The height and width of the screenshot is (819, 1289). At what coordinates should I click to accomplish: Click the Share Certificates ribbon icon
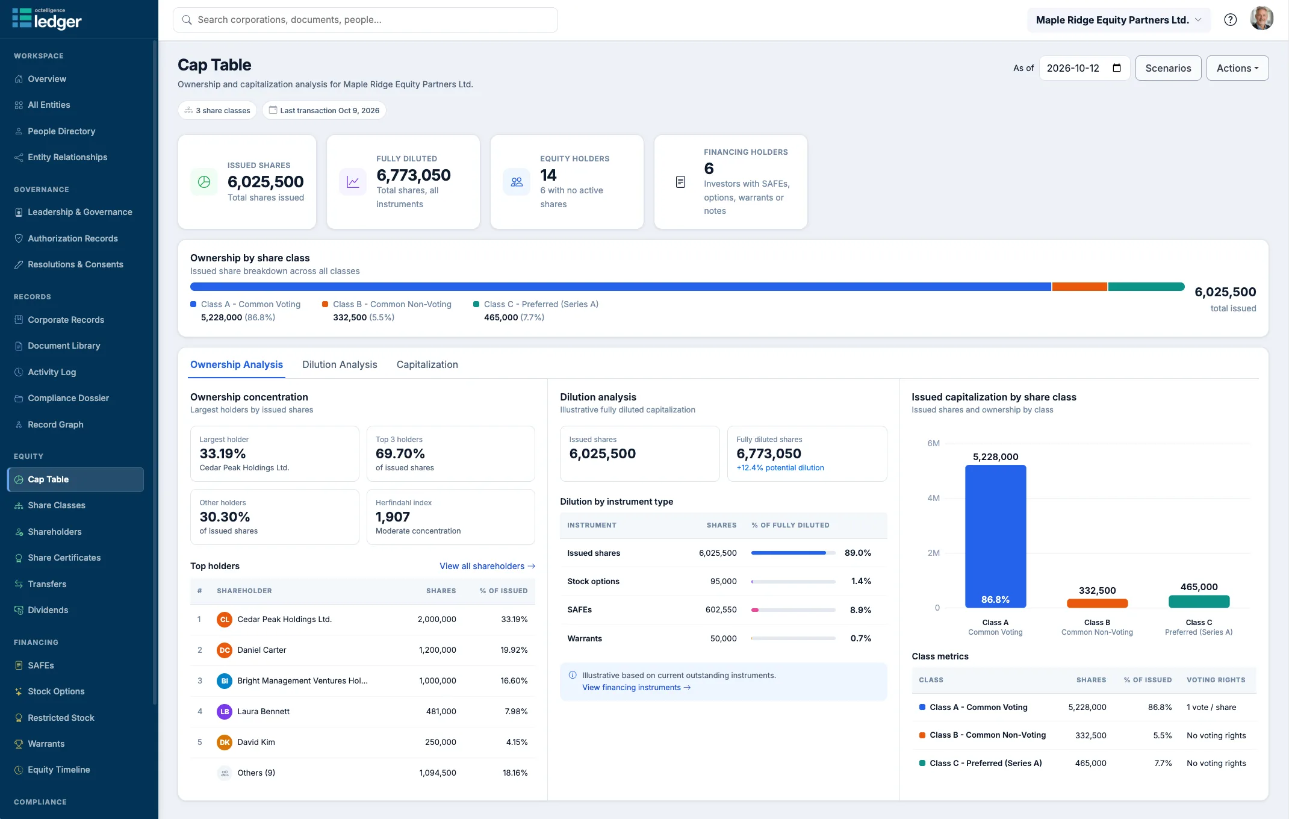pos(19,558)
